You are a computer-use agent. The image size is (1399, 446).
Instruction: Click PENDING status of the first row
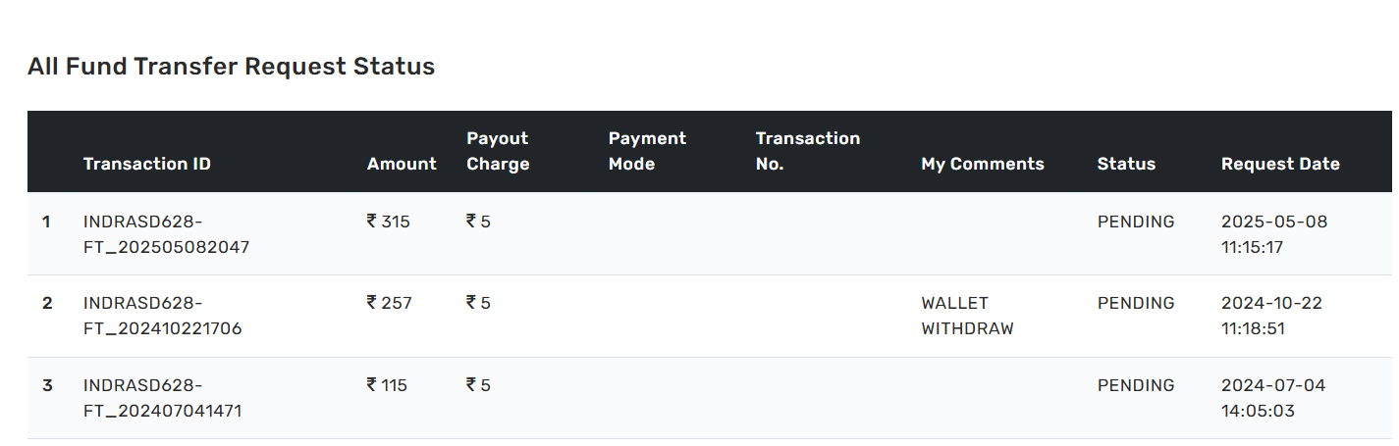1136,222
